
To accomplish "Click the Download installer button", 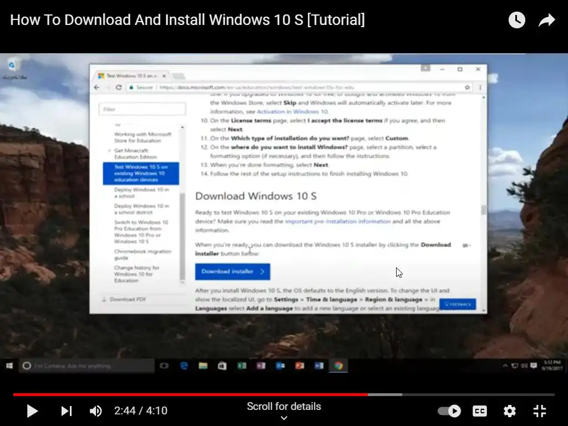I will point(232,271).
